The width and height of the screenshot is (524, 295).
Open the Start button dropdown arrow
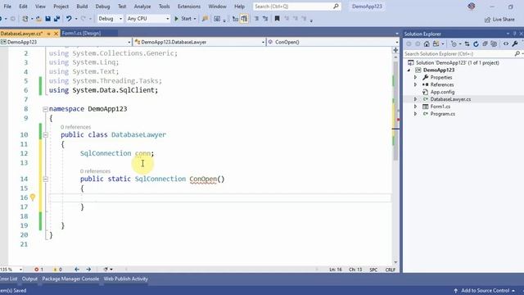pyautogui.click(x=195, y=19)
